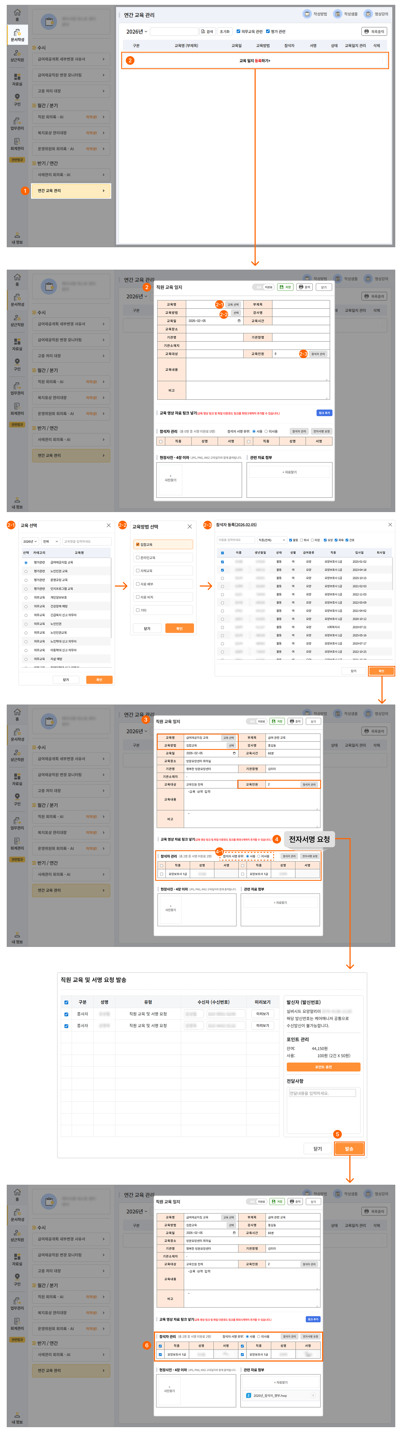Check 온라인교육 option in 교육방법 선택 dialog
Image resolution: width=402 pixels, height=1432 pixels.
pyautogui.click(x=138, y=558)
